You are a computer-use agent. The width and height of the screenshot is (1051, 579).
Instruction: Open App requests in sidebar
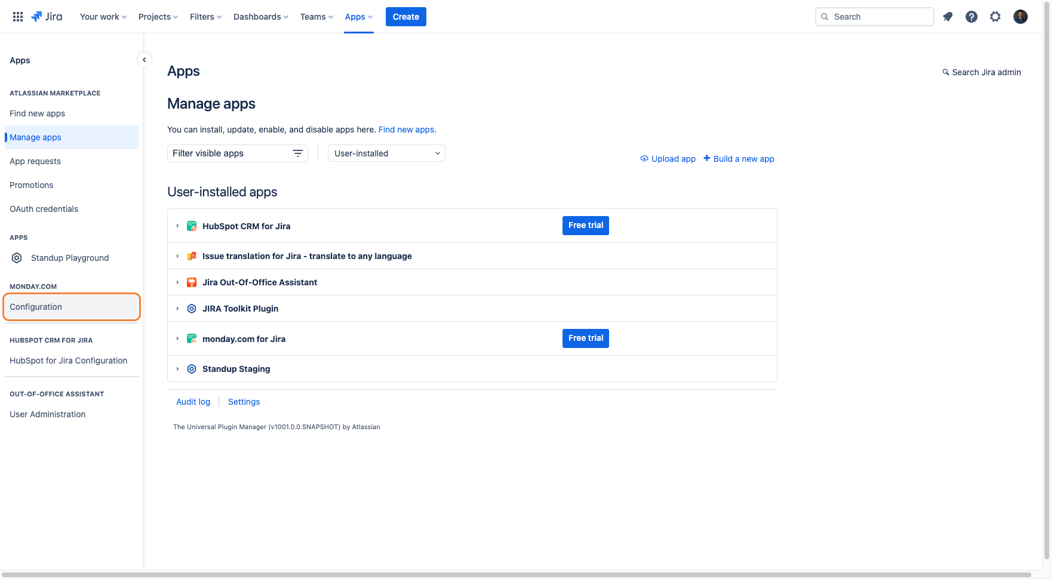(x=72, y=161)
